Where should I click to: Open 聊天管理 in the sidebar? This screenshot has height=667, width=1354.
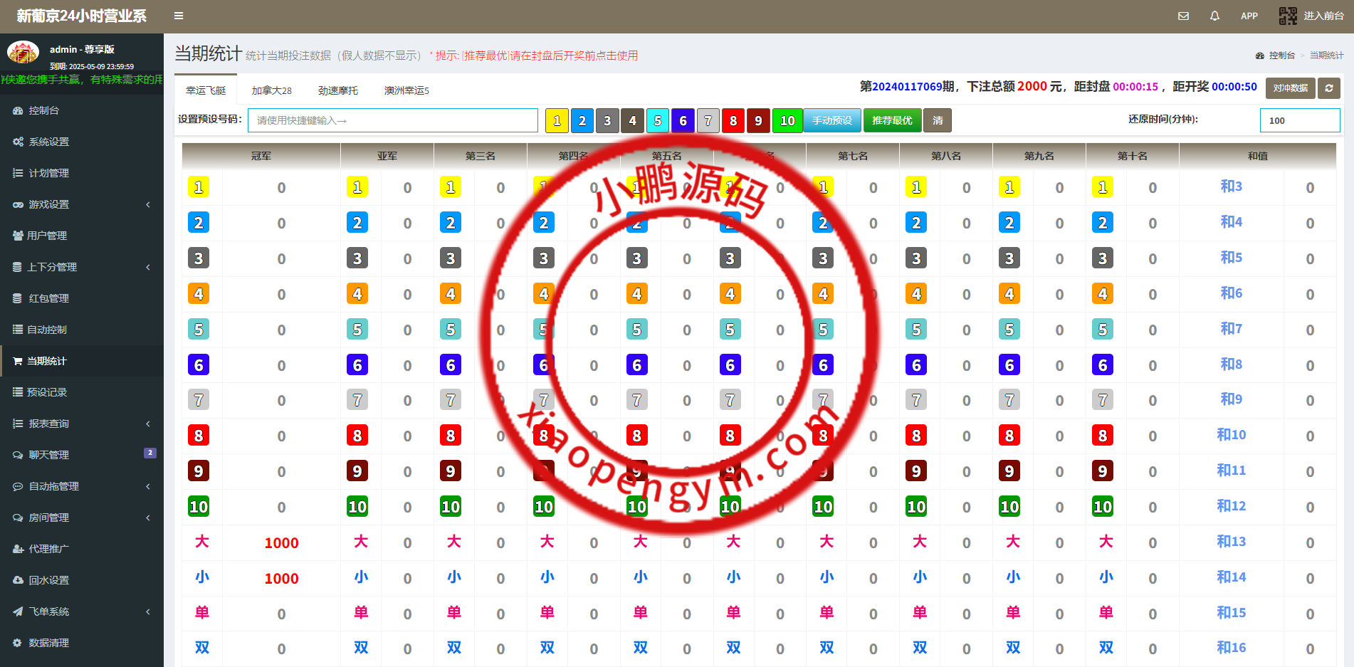point(48,455)
